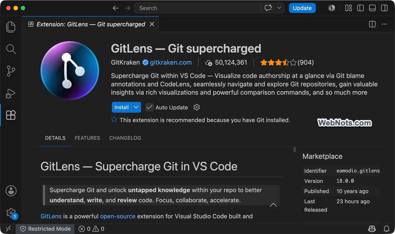Toggle the Auto Update checkbox
The image size is (395, 234).
(149, 107)
